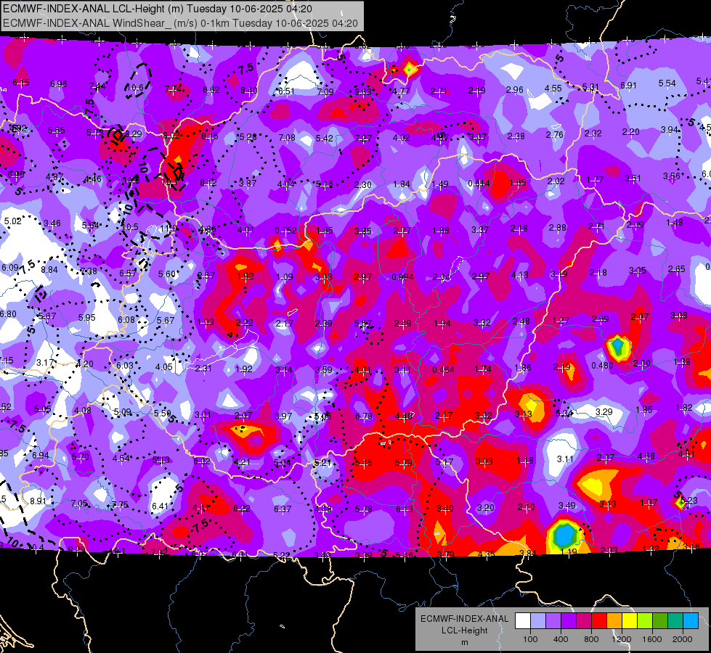Viewport: 711px width, 653px height.
Task: Click the yellow legend color swatch
Action: [x=630, y=621]
